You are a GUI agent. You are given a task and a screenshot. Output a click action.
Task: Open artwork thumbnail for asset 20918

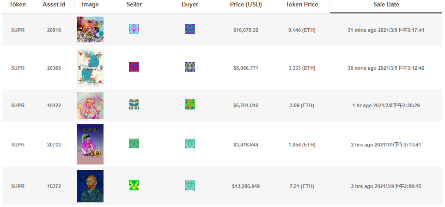(90, 30)
